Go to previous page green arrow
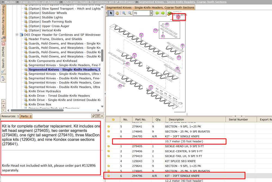The height and width of the screenshot is (182, 272). (x=157, y=13)
